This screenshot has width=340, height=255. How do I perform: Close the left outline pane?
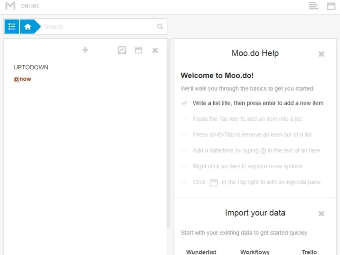[x=155, y=50]
